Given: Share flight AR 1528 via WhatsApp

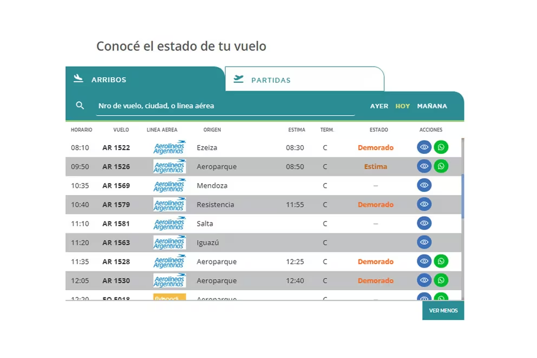Looking at the screenshot, I should pos(441,262).
